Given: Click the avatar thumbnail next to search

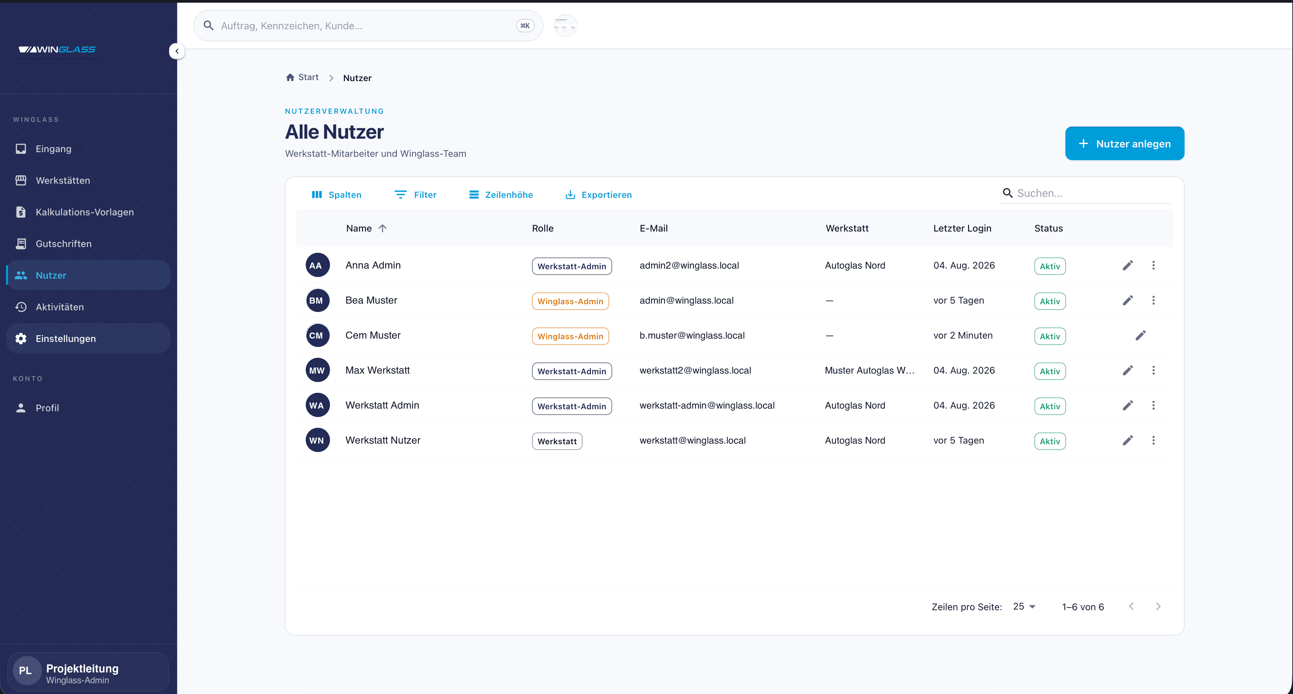Looking at the screenshot, I should click(x=565, y=26).
